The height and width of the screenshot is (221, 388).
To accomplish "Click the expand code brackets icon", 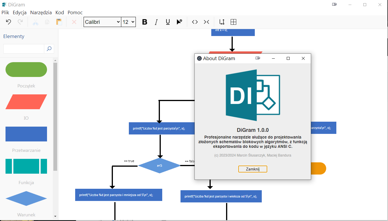I will (195, 22).
